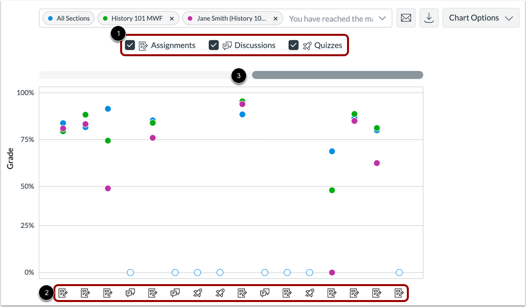Click the download chart data icon
Image resolution: width=526 pixels, height=307 pixels.
[429, 18]
